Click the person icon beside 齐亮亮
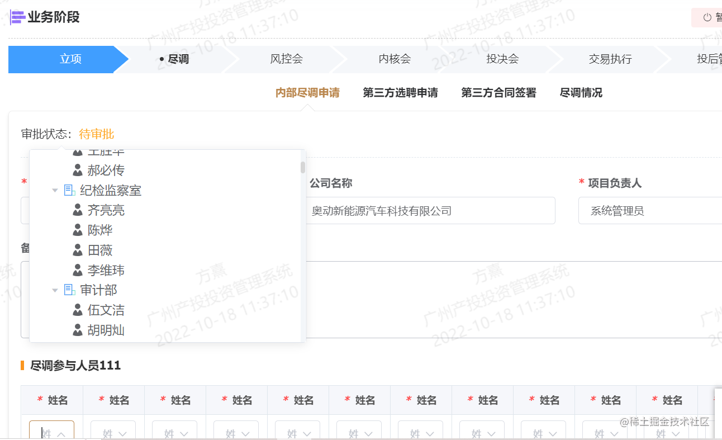Image resolution: width=722 pixels, height=440 pixels. tap(78, 210)
